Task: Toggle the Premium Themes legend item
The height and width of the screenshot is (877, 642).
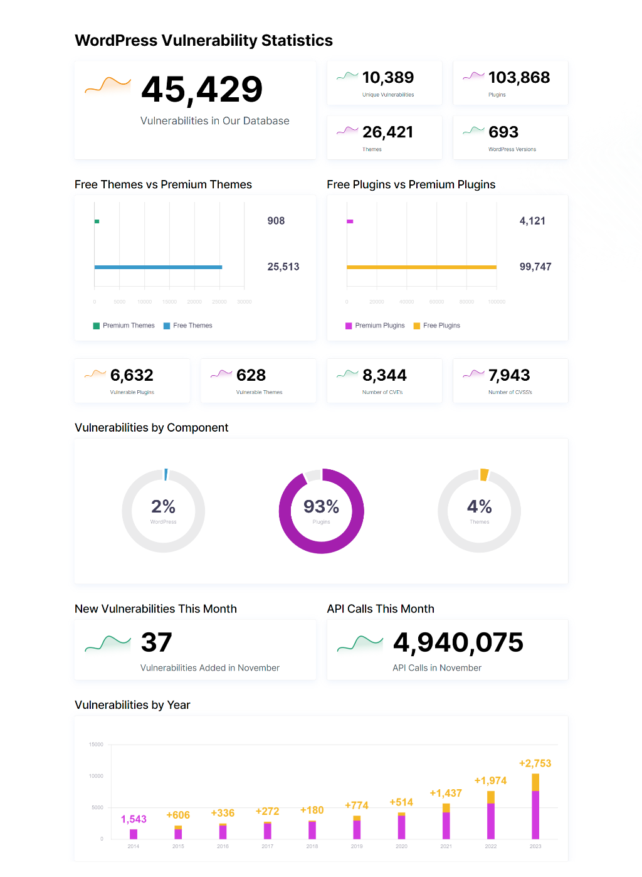Action: point(124,326)
